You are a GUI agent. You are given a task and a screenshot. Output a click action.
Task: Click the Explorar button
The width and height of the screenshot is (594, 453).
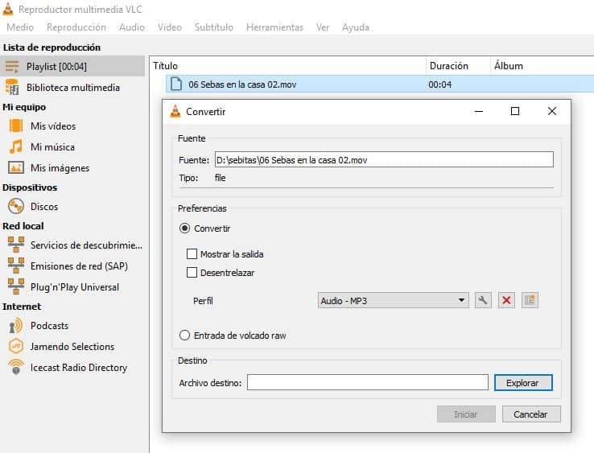[523, 383]
